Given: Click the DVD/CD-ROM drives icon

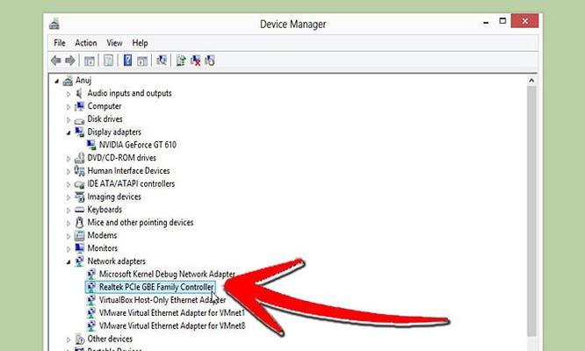Looking at the screenshot, I should 79,158.
